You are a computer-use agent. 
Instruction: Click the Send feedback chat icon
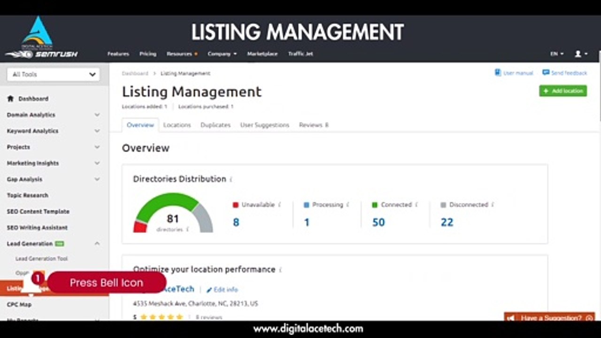546,73
